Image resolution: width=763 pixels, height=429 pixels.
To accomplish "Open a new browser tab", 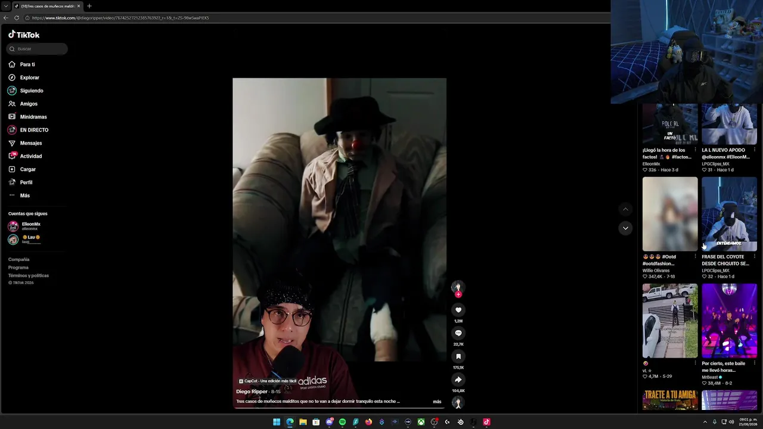I will tap(89, 6).
